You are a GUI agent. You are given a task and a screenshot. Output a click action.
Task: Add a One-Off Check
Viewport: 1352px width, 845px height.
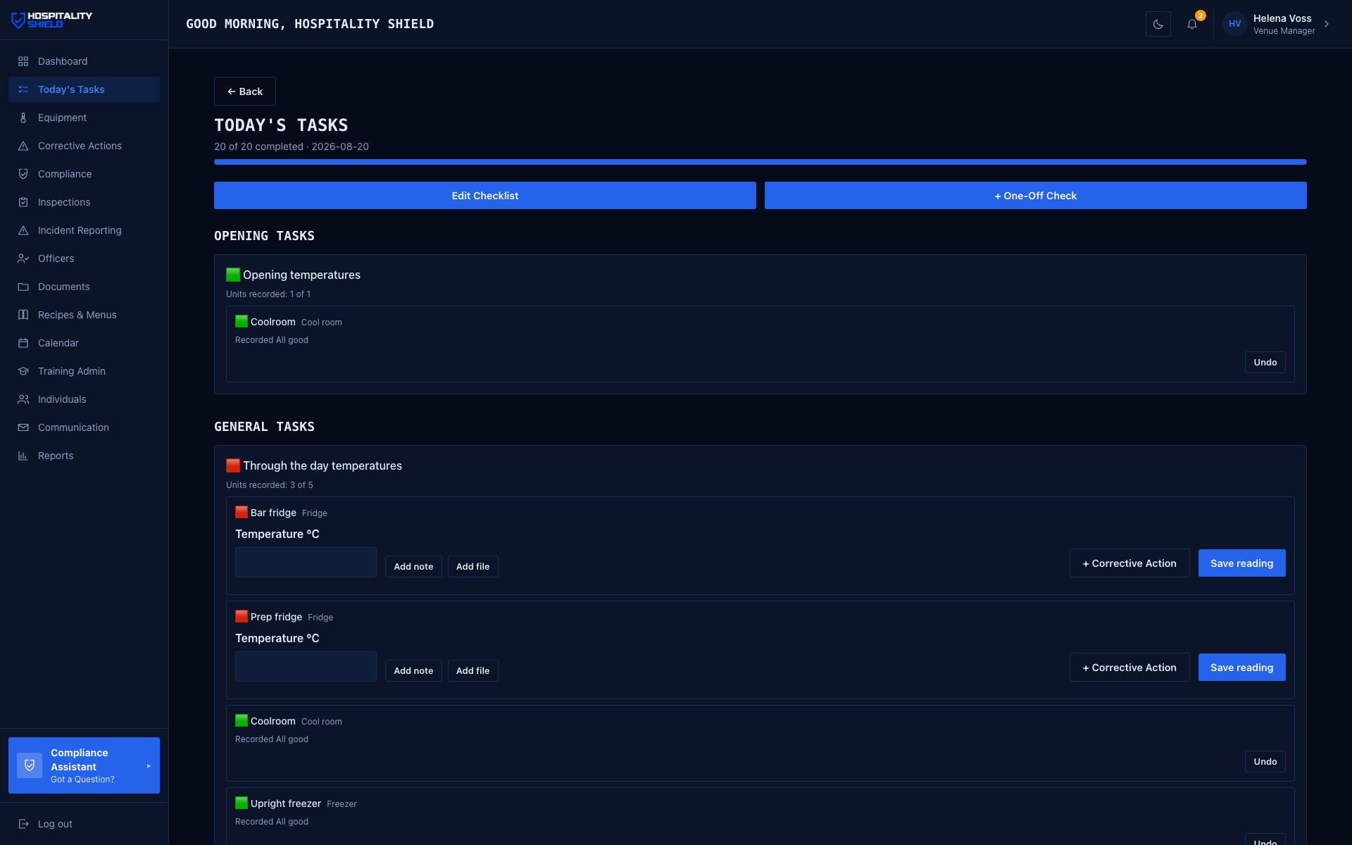(1035, 196)
